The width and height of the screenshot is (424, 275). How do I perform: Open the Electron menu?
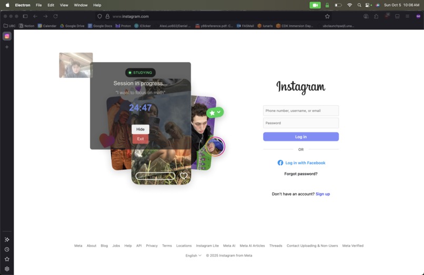click(23, 5)
